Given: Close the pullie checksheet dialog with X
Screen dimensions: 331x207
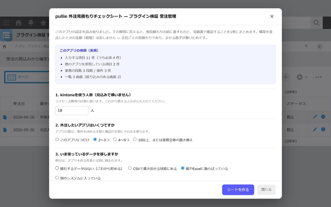Looking at the screenshot, I should pos(272,16).
